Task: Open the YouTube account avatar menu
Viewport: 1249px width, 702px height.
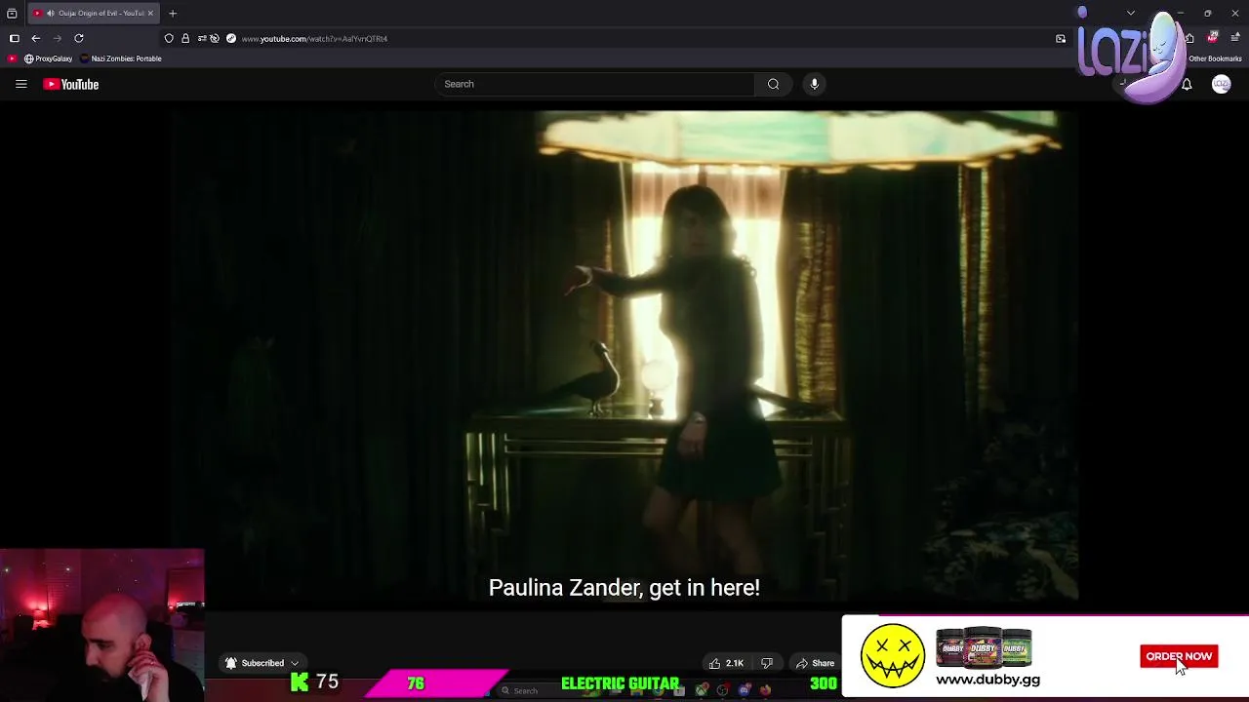Action: coord(1221,85)
